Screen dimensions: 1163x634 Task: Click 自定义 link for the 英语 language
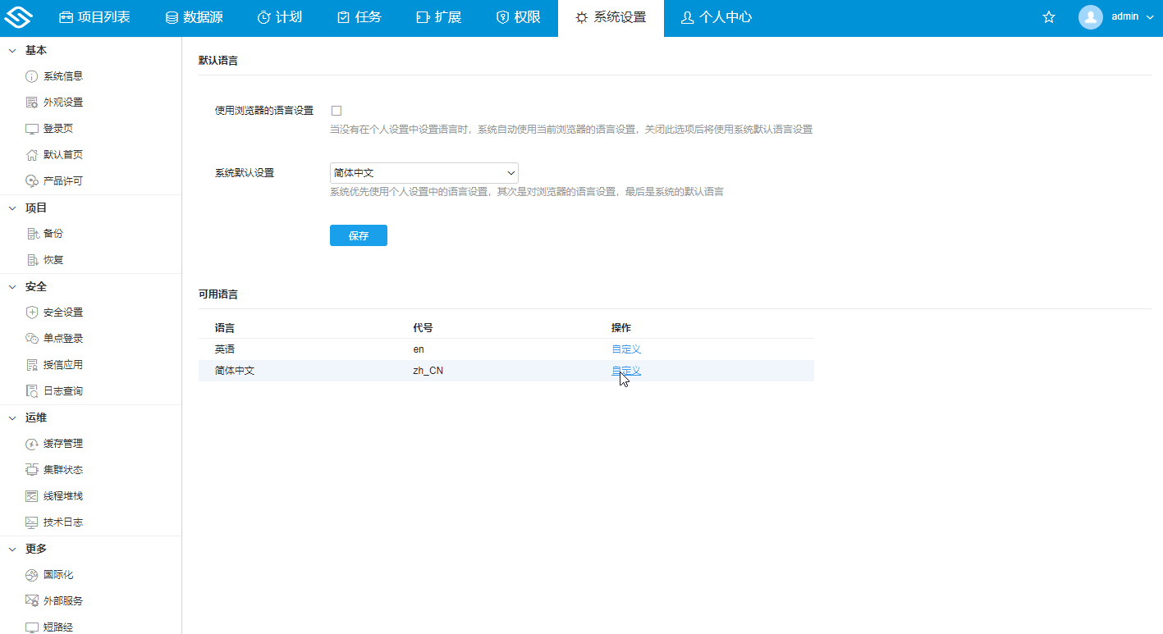tap(625, 349)
